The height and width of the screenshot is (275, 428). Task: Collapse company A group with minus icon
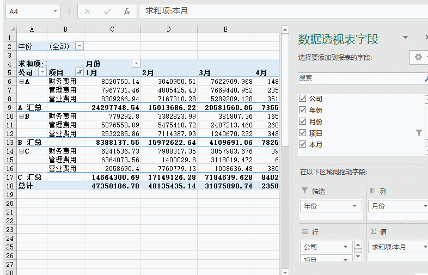[21, 81]
